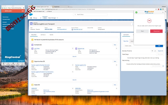
Task: Open the Unavailable status dropdown in agent window
Action: tap(8, 11)
